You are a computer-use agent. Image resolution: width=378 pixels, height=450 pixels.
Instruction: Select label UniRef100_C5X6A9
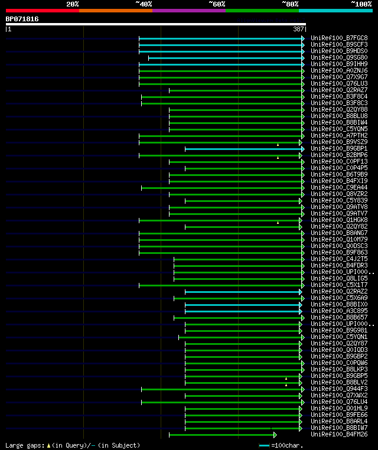tap(339, 298)
